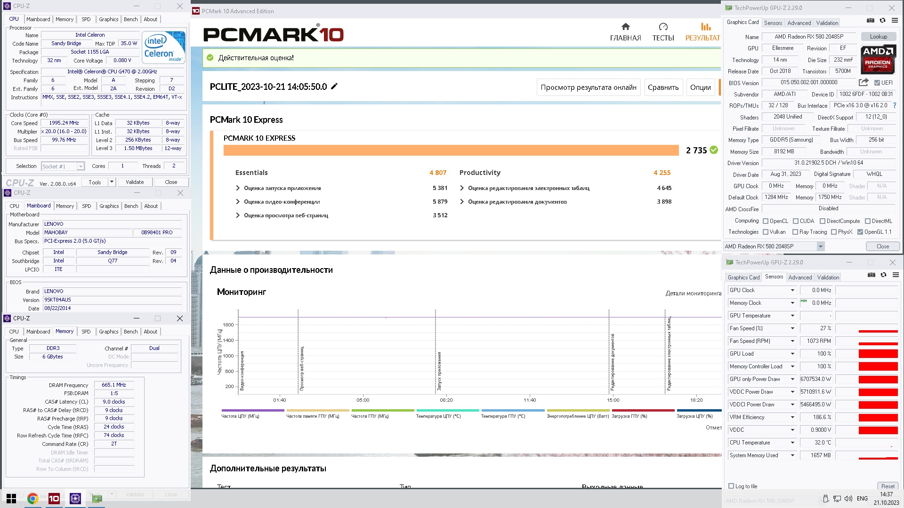Toggle the OpenCL checkbox
Image resolution: width=904 pixels, height=508 pixels.
766,221
